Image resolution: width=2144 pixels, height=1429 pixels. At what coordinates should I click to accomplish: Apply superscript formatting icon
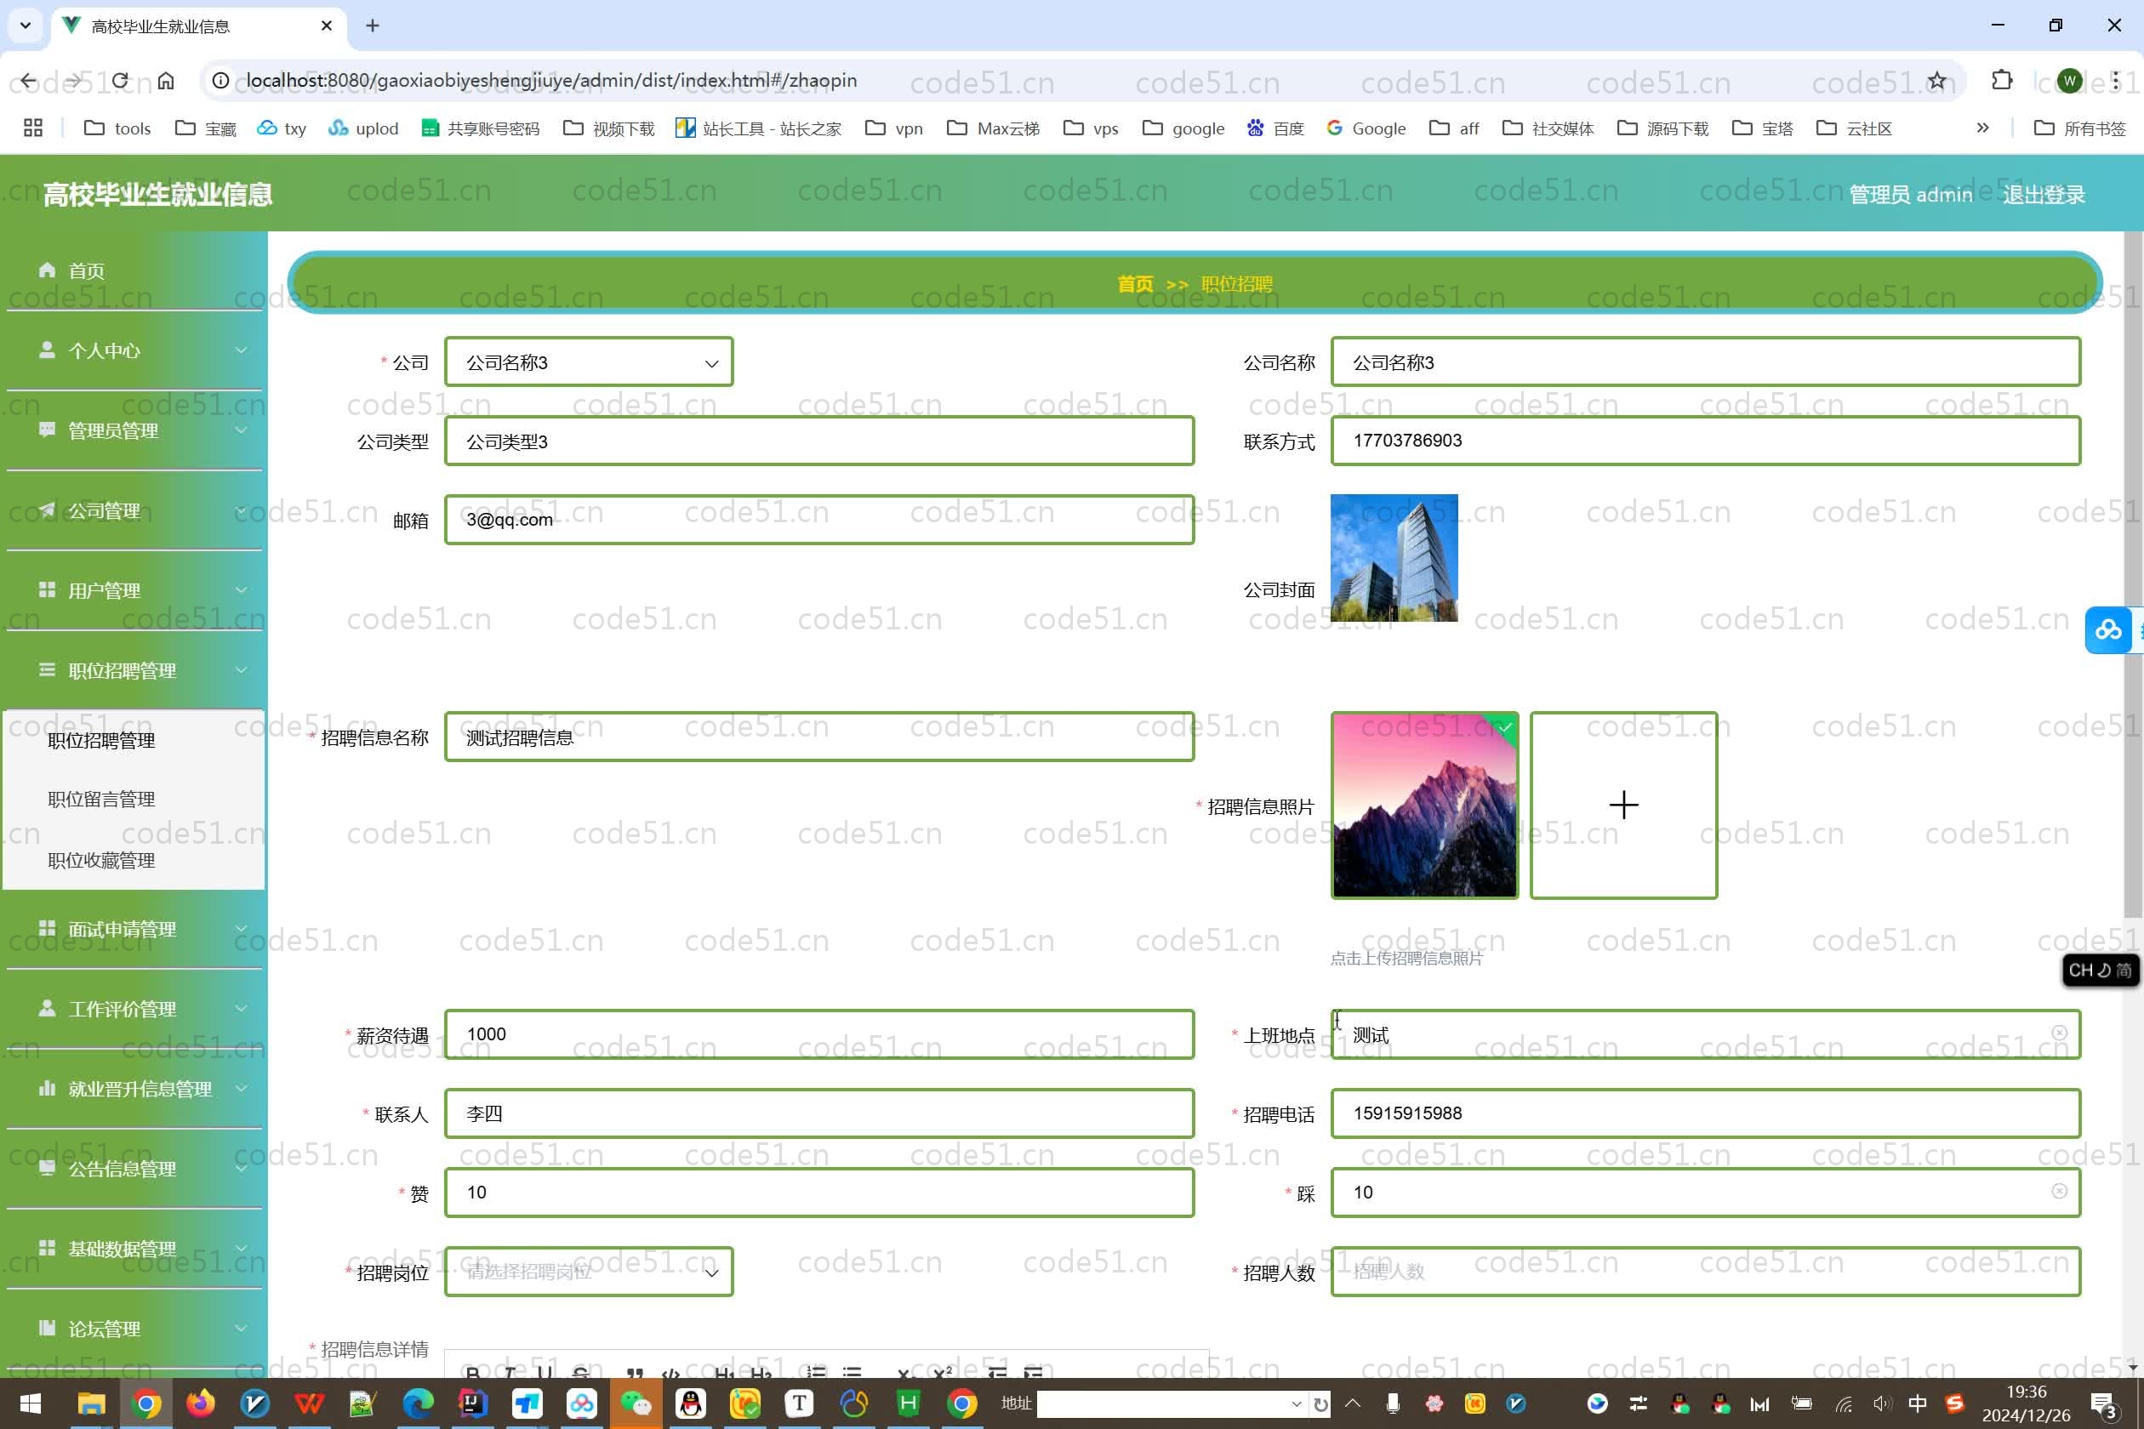[941, 1373]
